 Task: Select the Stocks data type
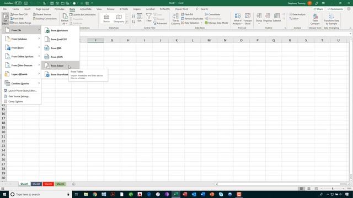(x=106, y=19)
